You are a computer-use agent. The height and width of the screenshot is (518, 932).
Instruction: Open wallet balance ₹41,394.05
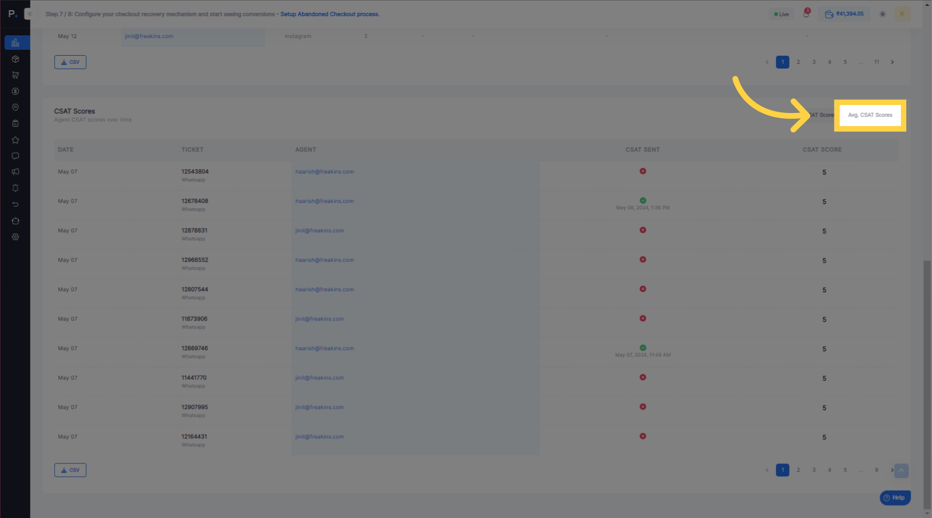point(844,14)
